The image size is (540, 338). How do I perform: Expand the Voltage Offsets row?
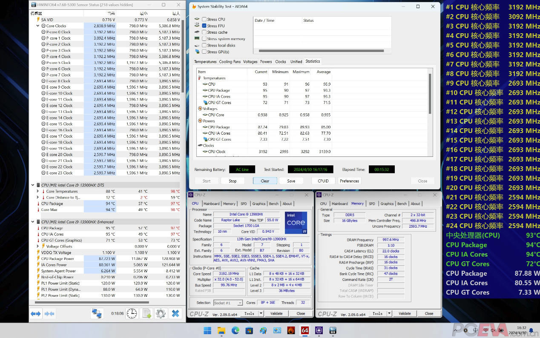coord(38,246)
